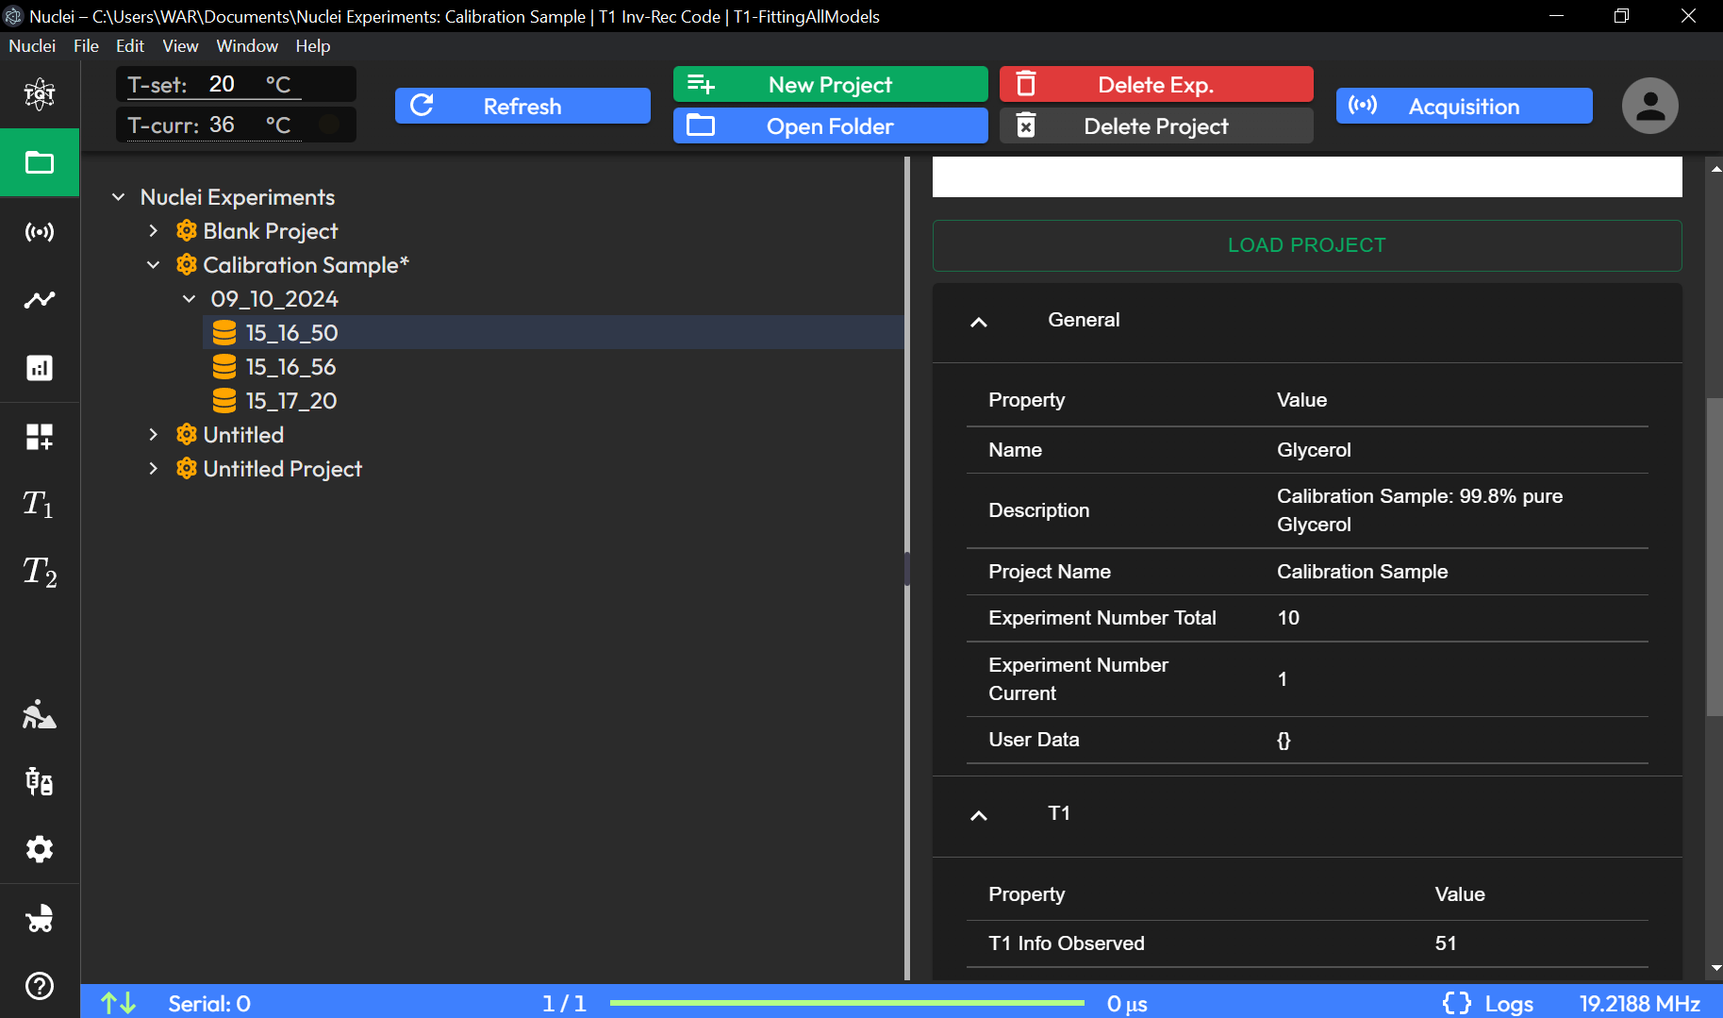Open the Window menu
Image resolution: width=1723 pixels, height=1018 pixels.
247,46
